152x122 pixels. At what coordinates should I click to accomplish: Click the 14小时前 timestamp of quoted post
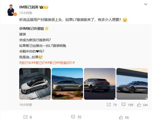point(26,105)
